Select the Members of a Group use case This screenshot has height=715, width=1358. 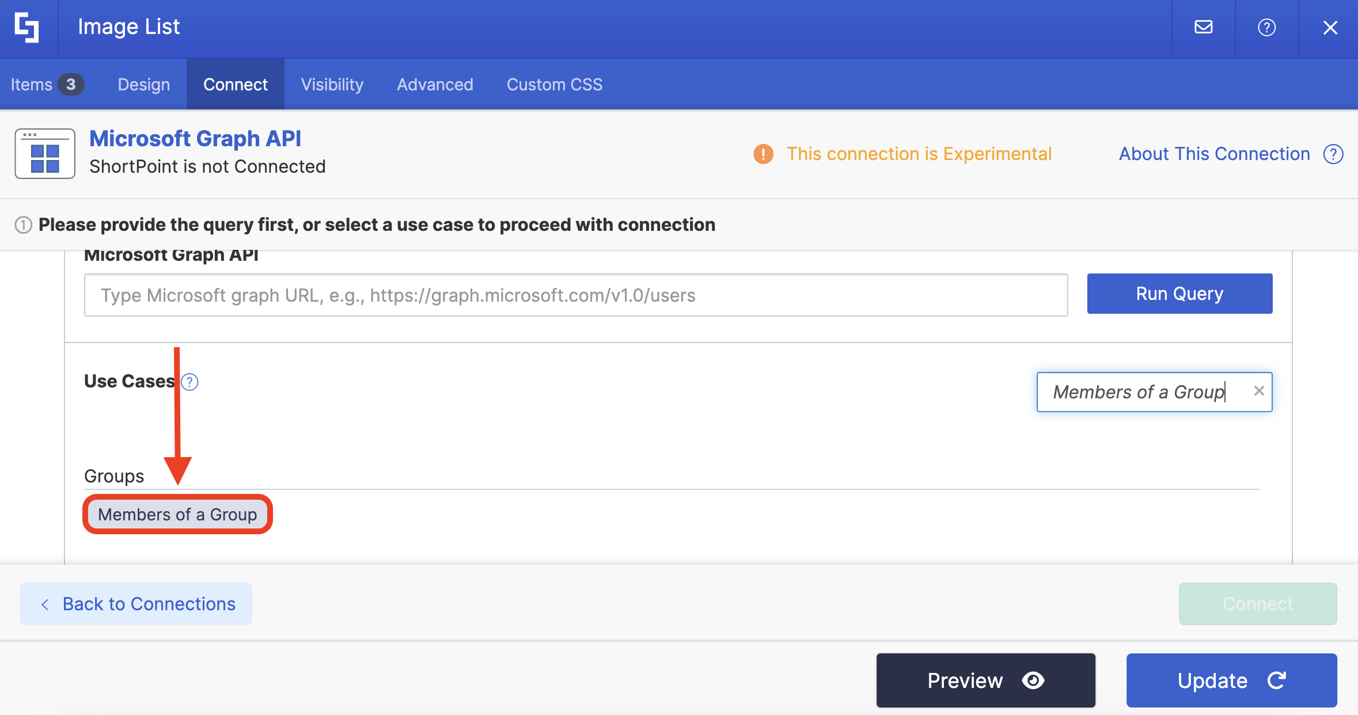[177, 514]
